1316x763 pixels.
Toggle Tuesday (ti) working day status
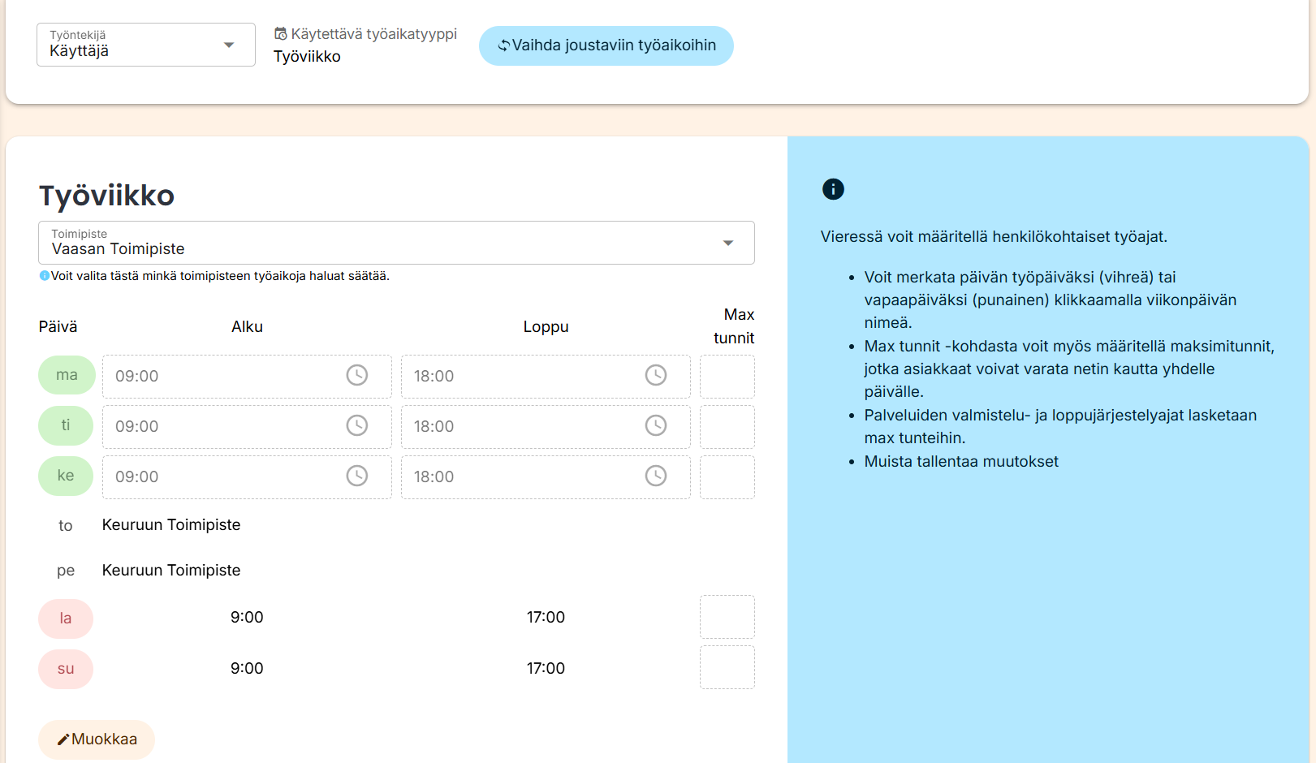66,425
